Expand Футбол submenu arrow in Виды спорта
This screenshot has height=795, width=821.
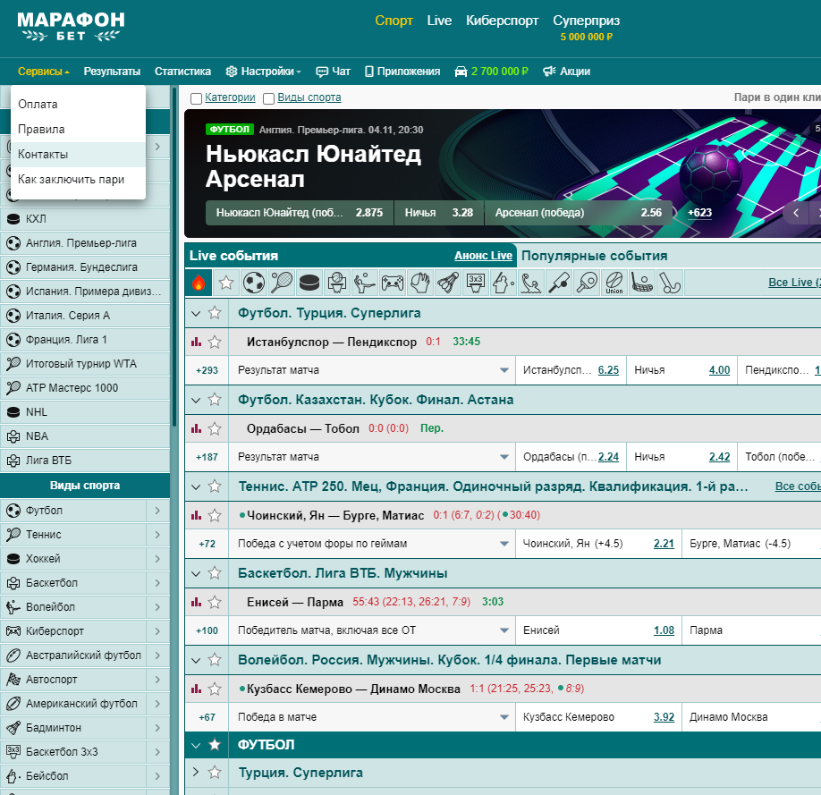pyautogui.click(x=157, y=511)
